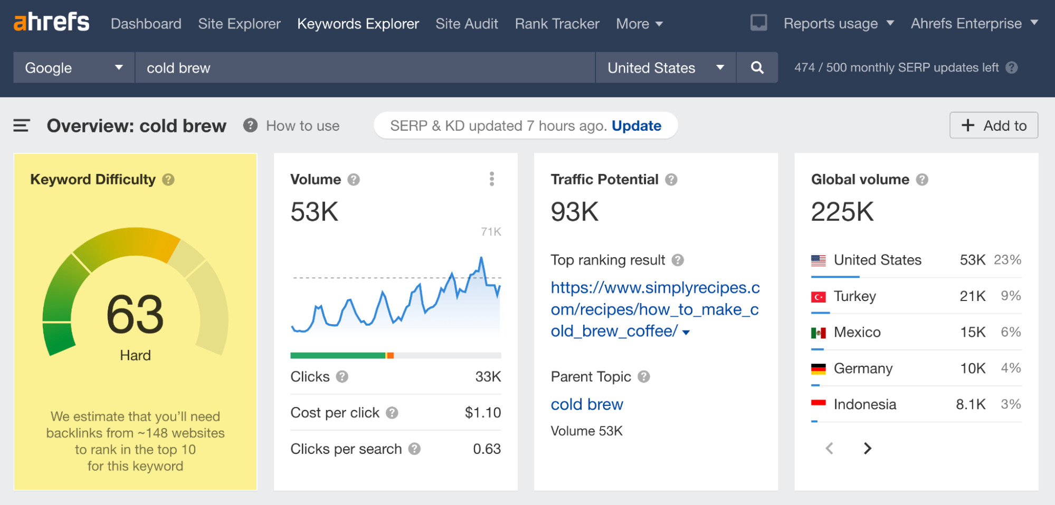1055x505 pixels.
Task: Open Cost per click help icon
Action: pyautogui.click(x=392, y=413)
